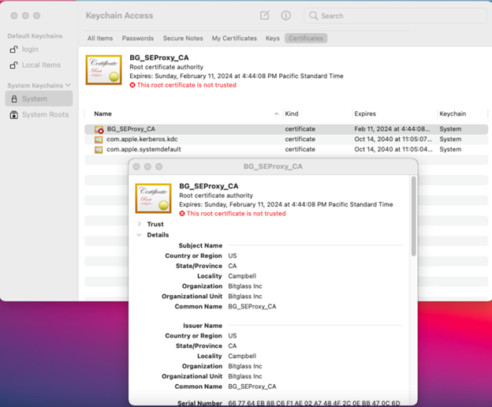Screen dimensions: 492x407
Task: Click the certificate detail window scrollbar
Action: (413, 215)
